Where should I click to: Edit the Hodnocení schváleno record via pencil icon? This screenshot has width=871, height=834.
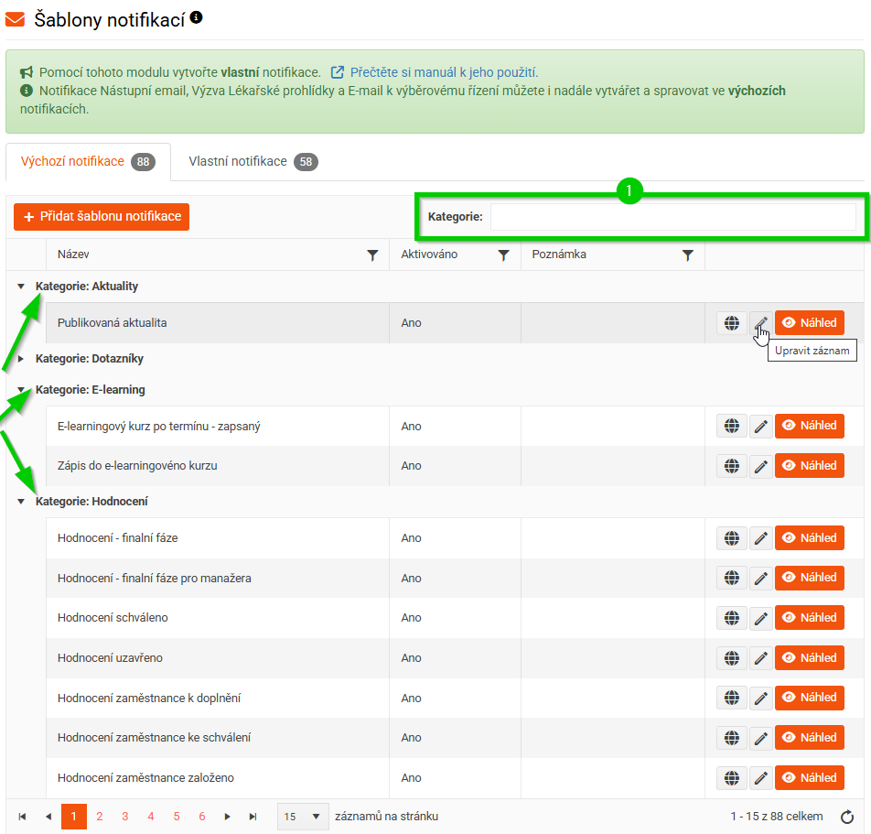(x=760, y=618)
